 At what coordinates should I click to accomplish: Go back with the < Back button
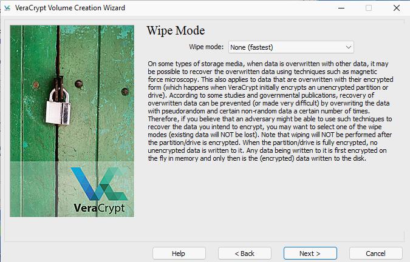point(245,254)
